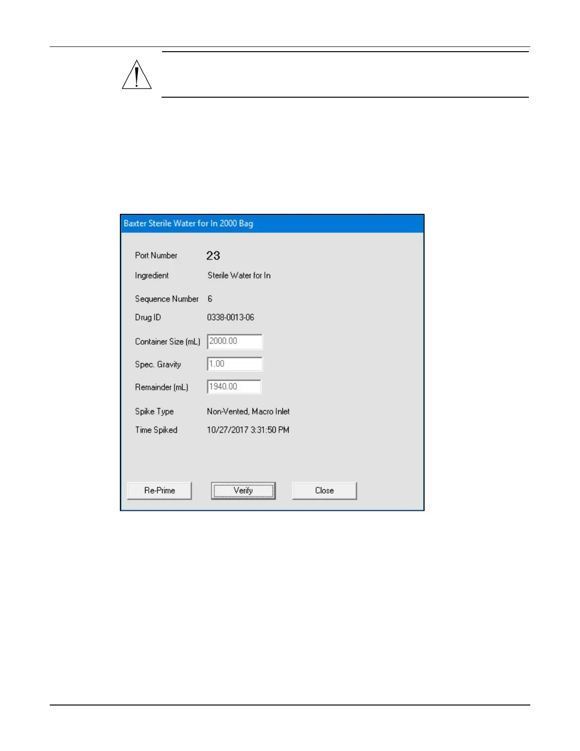Click the Spike Type value Non-Vented, Macro Inlet
This screenshot has width=580, height=751.
[248, 412]
